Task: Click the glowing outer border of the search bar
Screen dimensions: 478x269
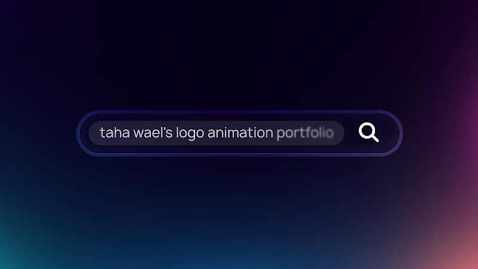Action: (240, 112)
